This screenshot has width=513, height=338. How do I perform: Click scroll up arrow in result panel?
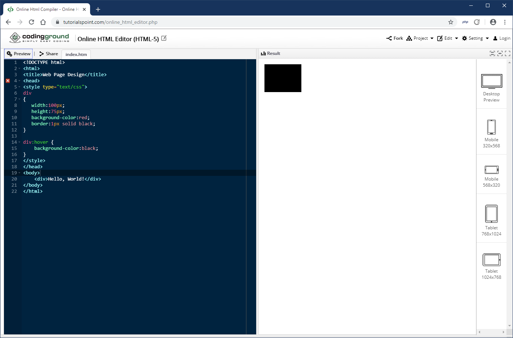509,62
